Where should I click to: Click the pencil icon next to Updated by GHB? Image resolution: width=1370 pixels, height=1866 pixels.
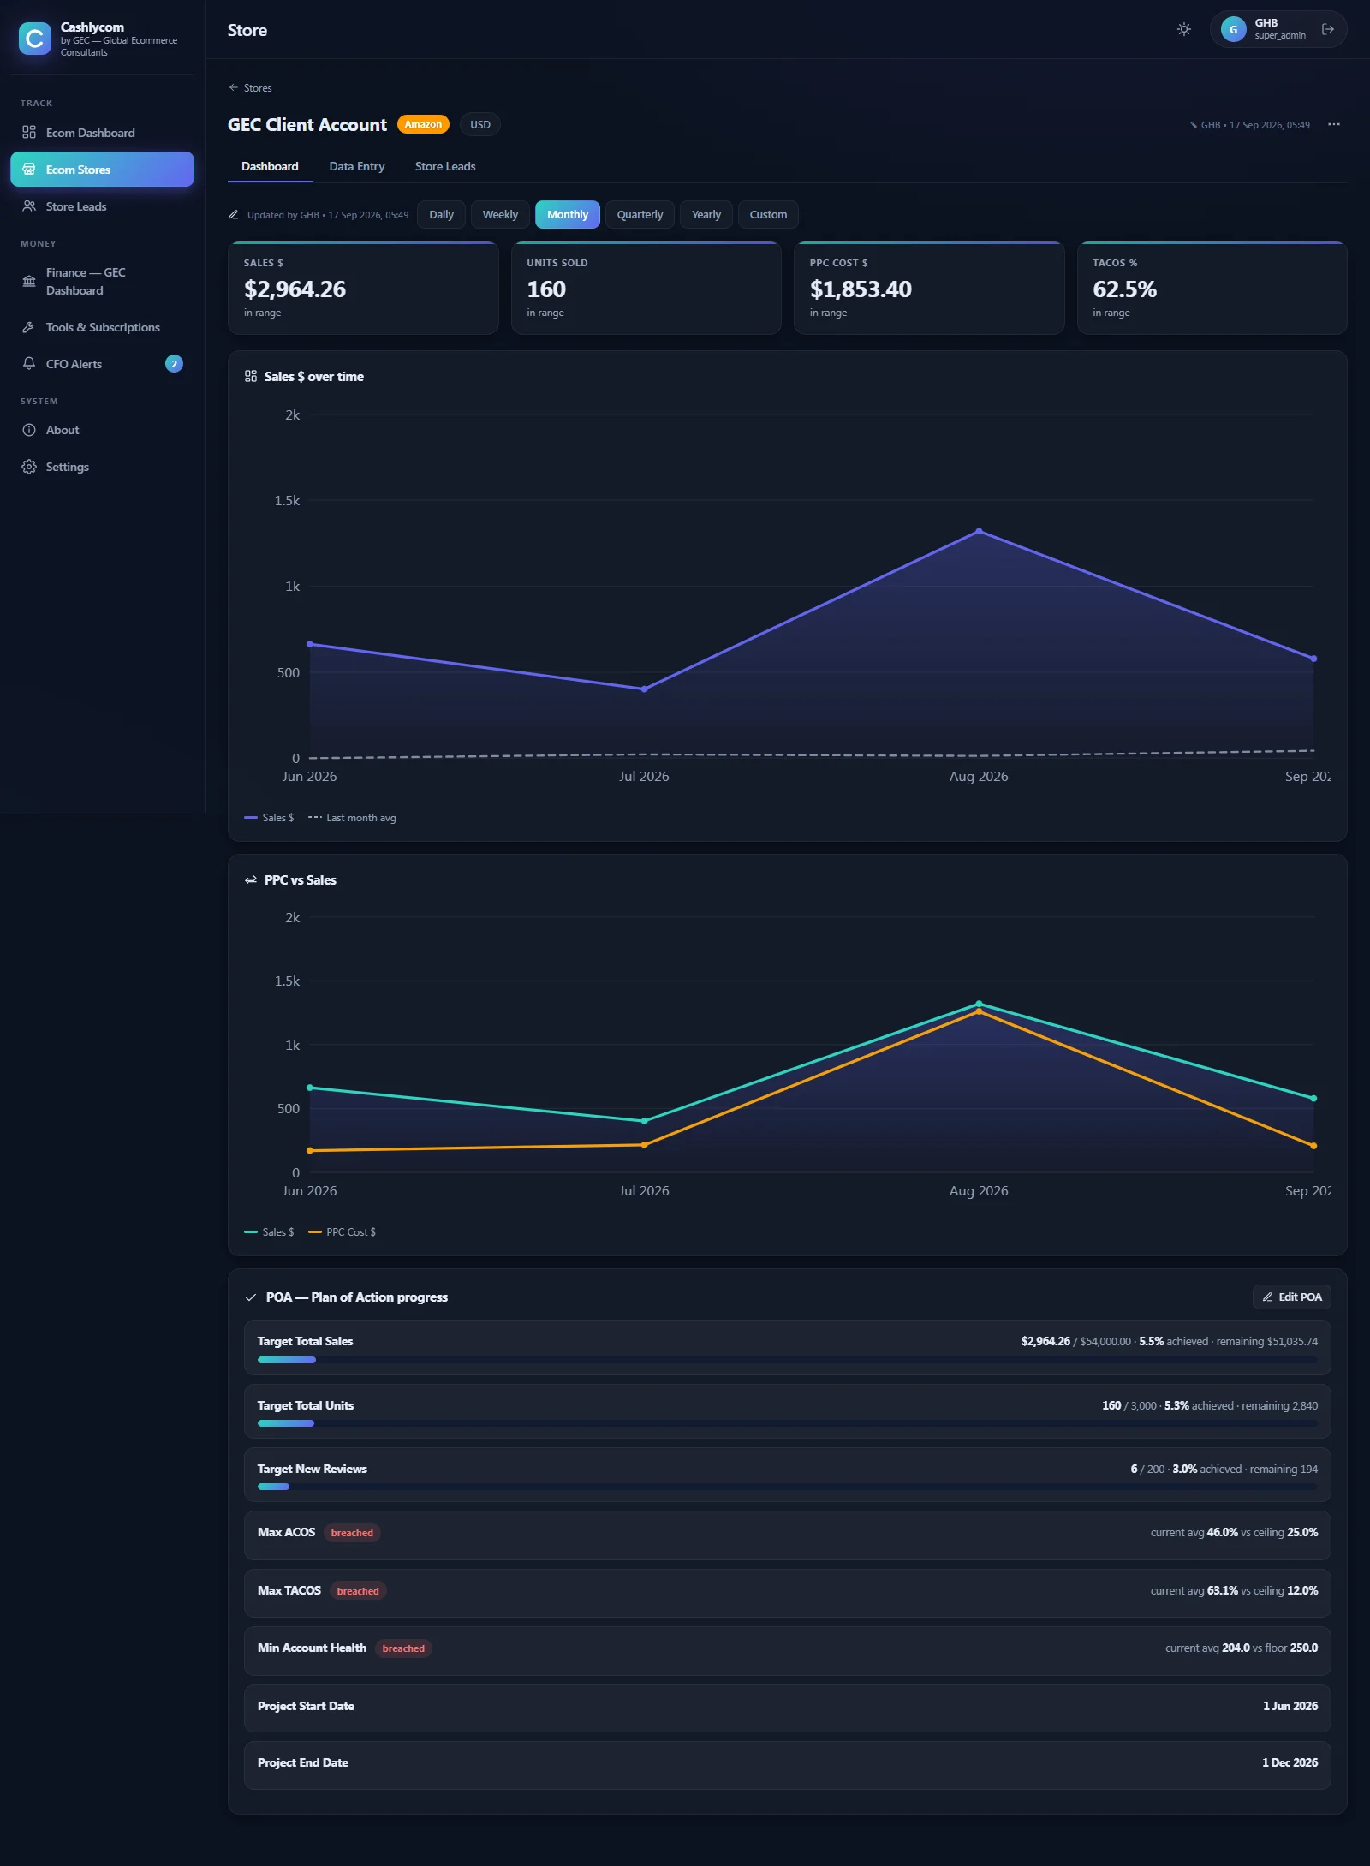coord(234,215)
